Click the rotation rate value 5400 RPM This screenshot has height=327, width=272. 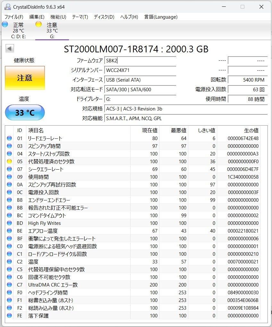pyautogui.click(x=248, y=80)
